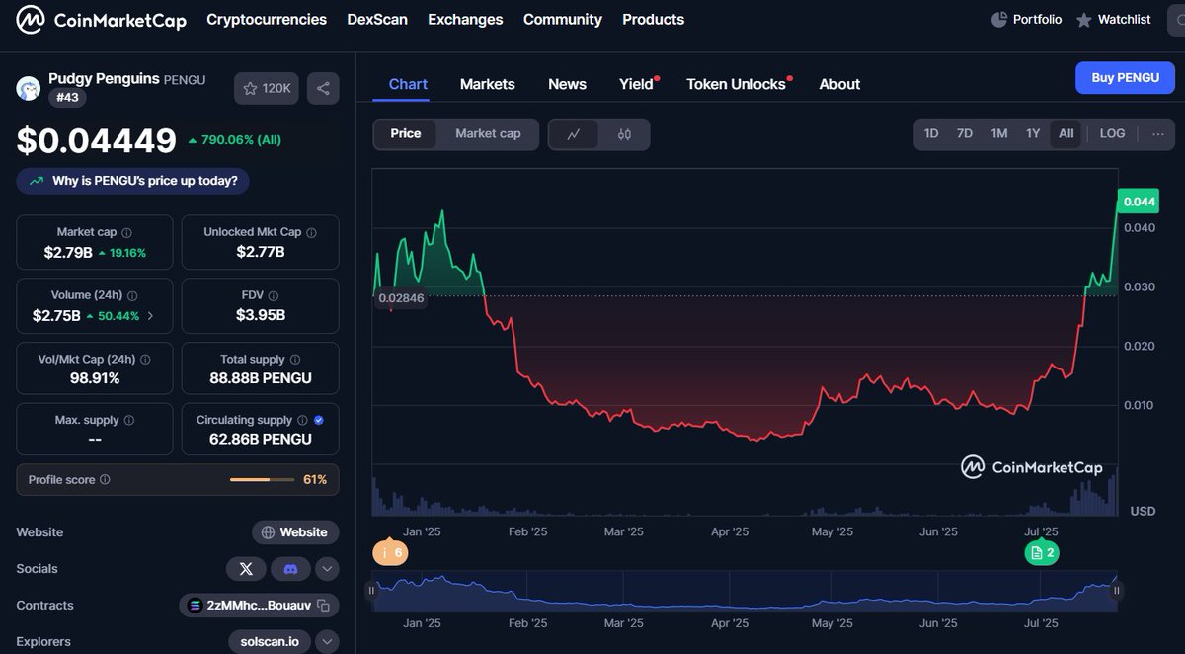Screen dimensions: 1185x654
Task: Copy the 2zMMhc...Bouauv contract address
Action: 323,606
